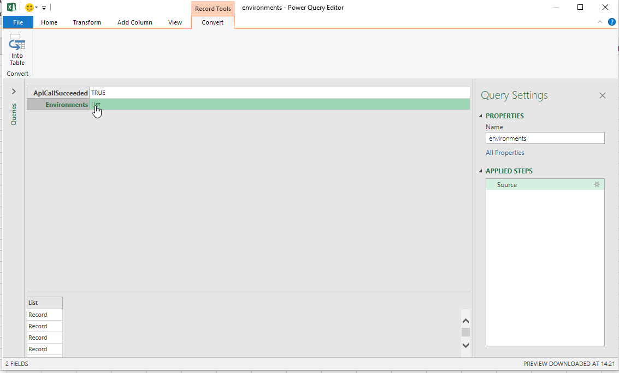Screen dimensions: 619x373
Task: Switch to the Transform tab
Action: pos(87,22)
